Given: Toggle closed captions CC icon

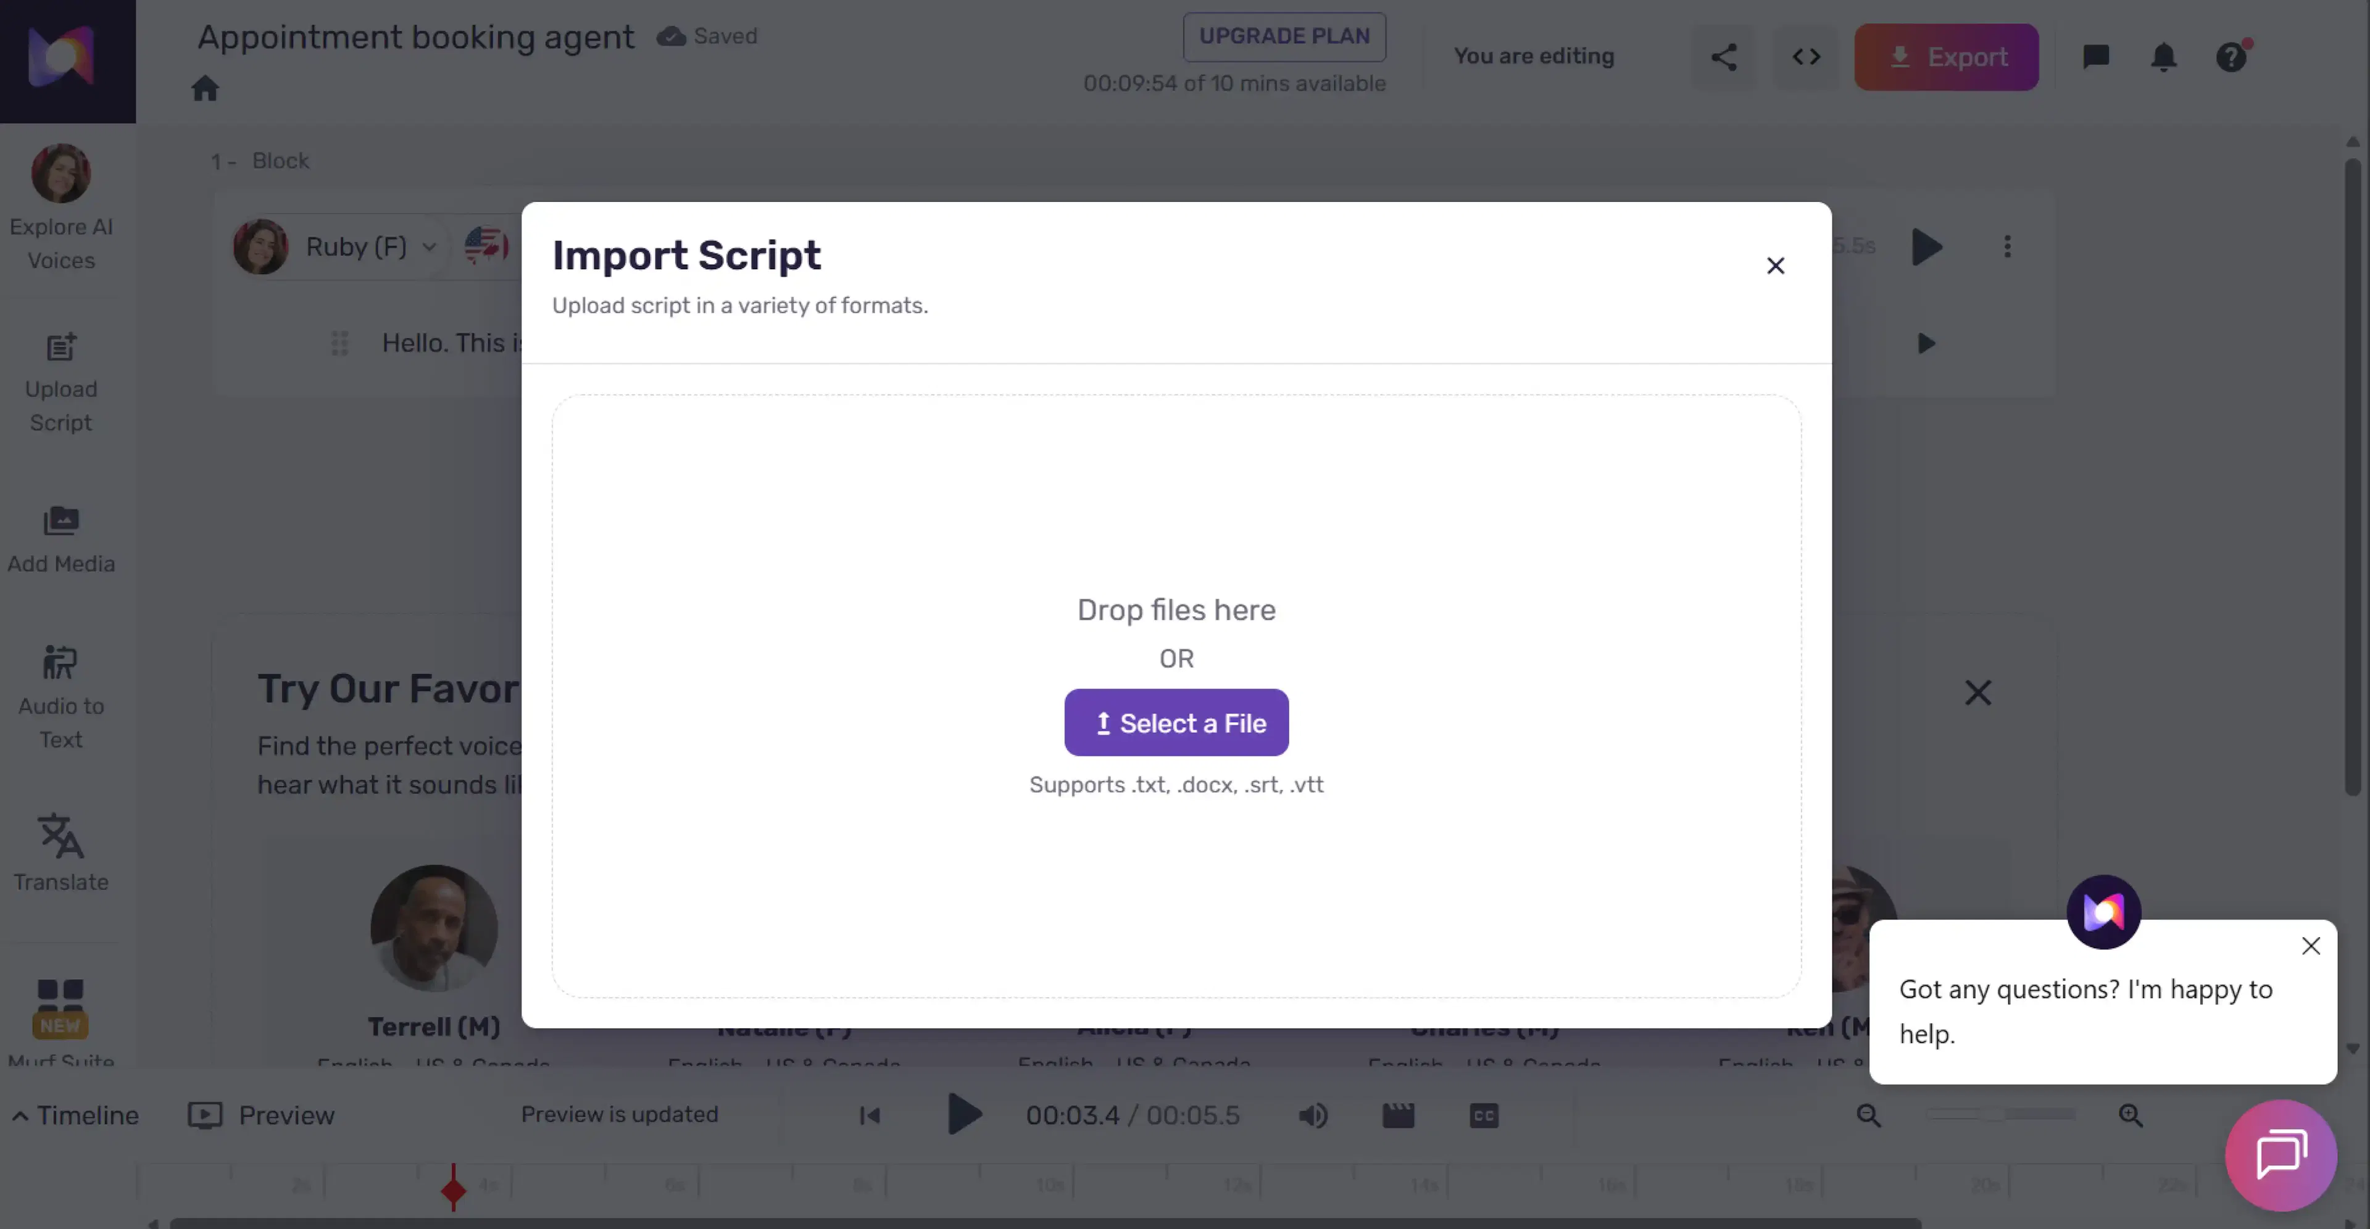Looking at the screenshot, I should (1484, 1116).
